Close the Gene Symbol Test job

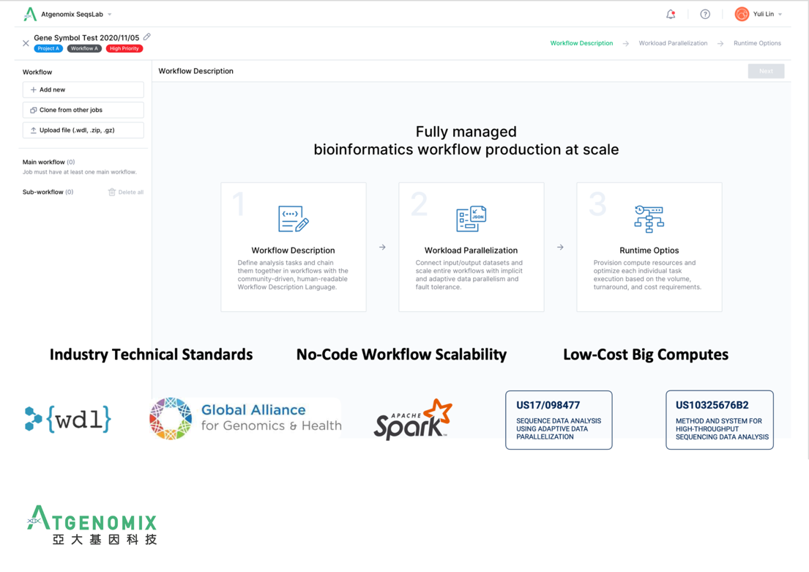(26, 43)
